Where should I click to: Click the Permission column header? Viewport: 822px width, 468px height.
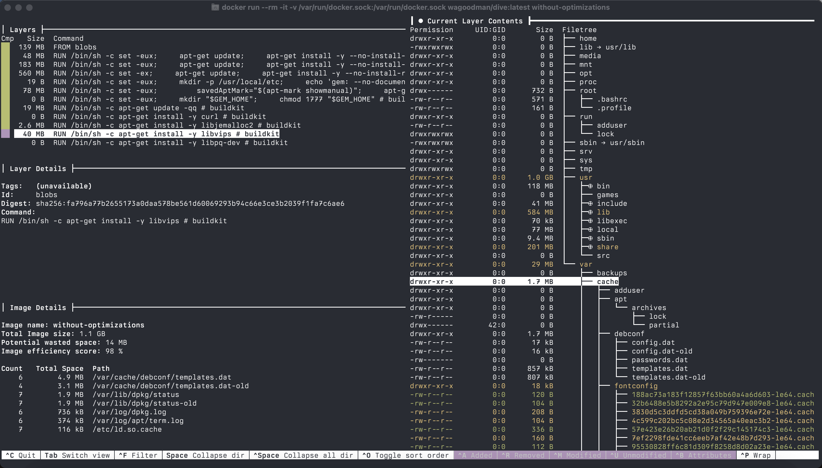[431, 30]
